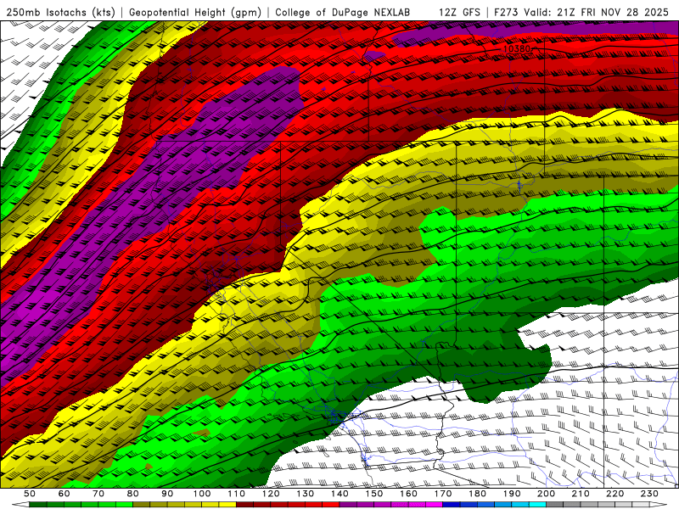Viewport: 679px width, 509px height.
Task: Click the legend value '160'
Action: tap(408, 494)
